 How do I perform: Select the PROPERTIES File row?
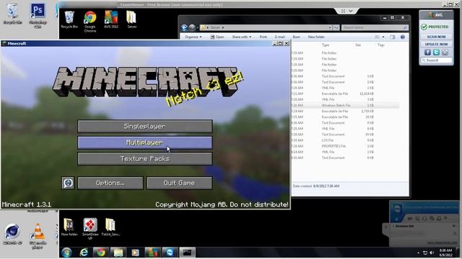coord(345,146)
